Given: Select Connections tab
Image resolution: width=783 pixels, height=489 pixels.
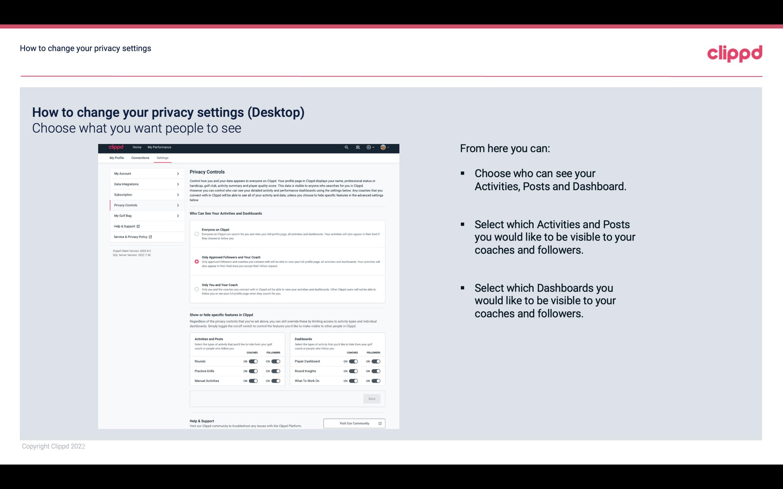Looking at the screenshot, I should pos(140,158).
